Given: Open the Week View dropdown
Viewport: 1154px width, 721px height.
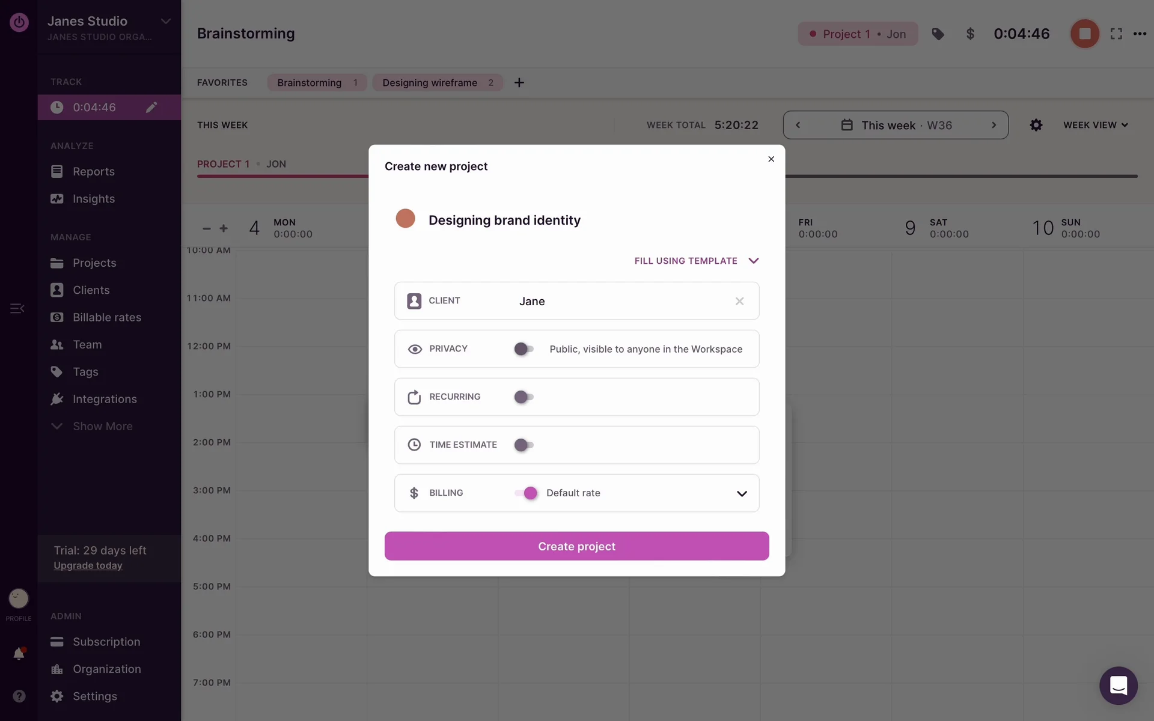Looking at the screenshot, I should point(1095,125).
